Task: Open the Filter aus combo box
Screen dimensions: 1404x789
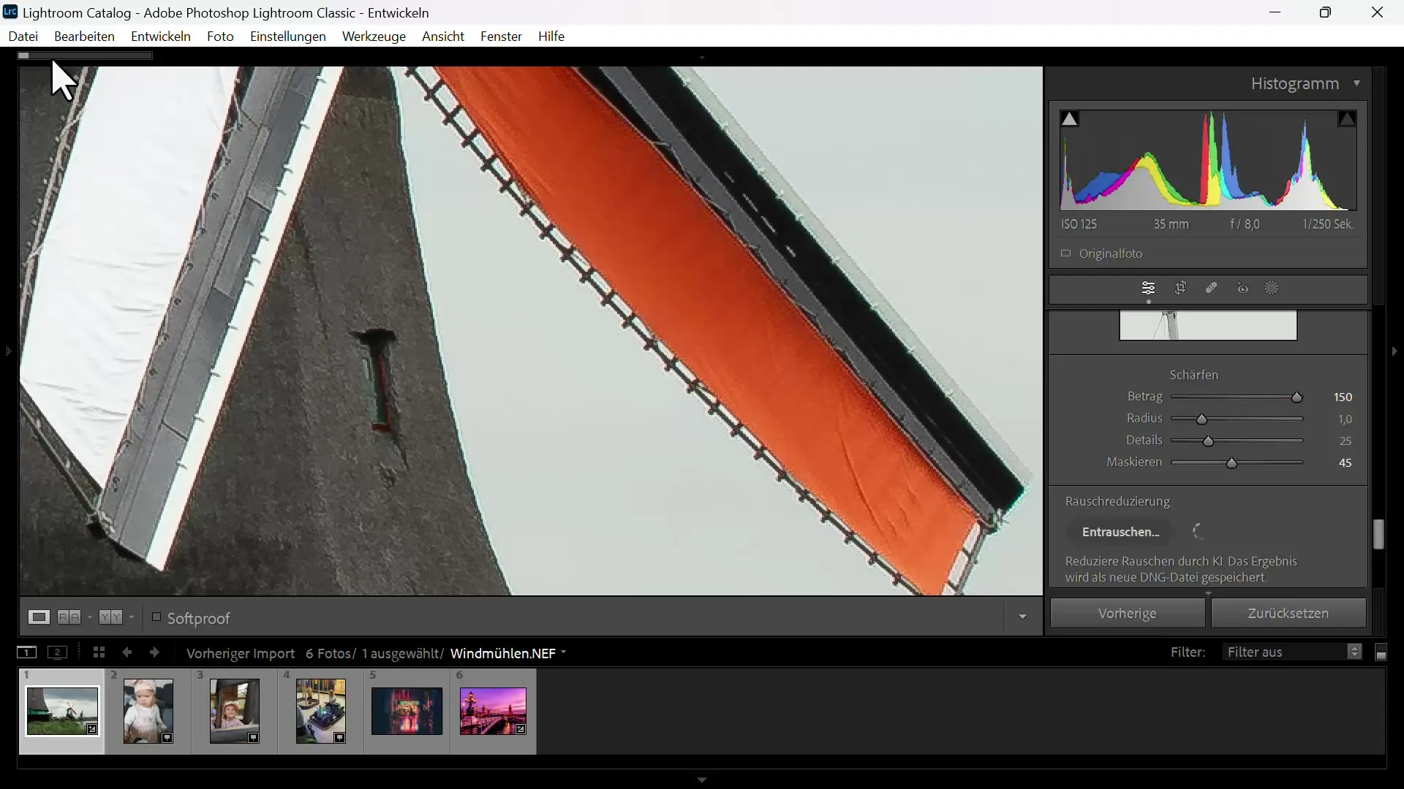Action: pyautogui.click(x=1292, y=652)
